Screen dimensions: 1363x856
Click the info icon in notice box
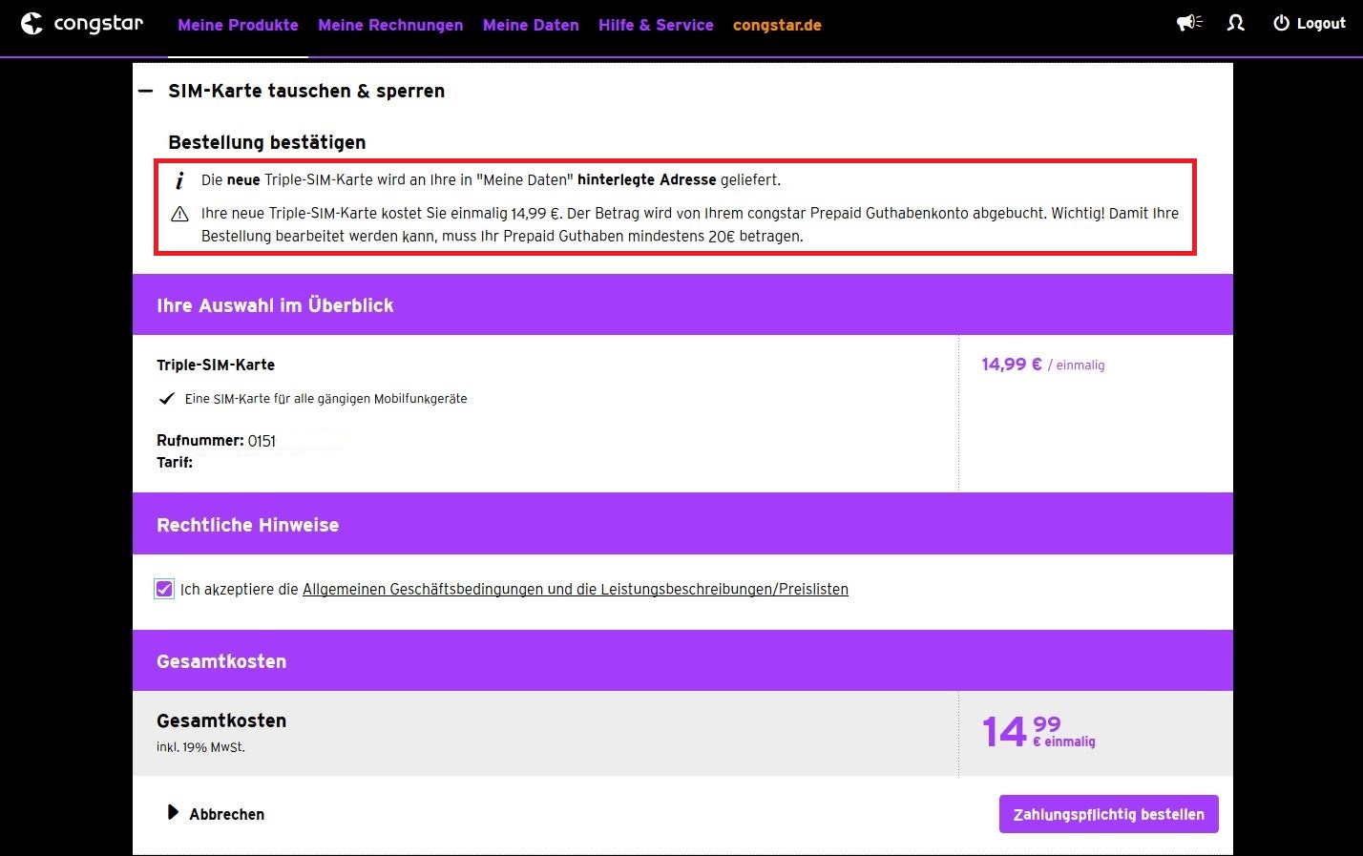pos(179,180)
